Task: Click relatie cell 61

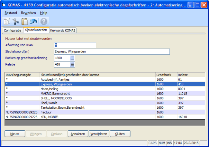Action: point(191,79)
